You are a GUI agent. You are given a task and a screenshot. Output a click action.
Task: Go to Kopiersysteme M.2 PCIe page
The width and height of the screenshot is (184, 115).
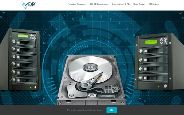[x=121, y=4]
